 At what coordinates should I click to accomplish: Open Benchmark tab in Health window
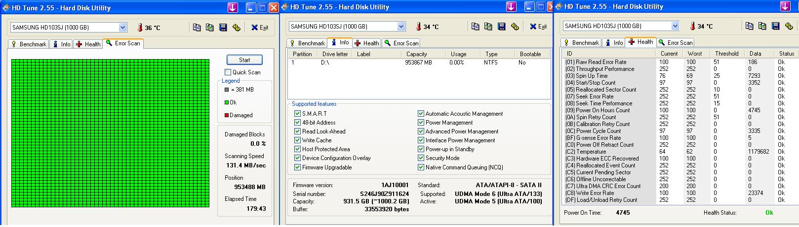click(581, 42)
